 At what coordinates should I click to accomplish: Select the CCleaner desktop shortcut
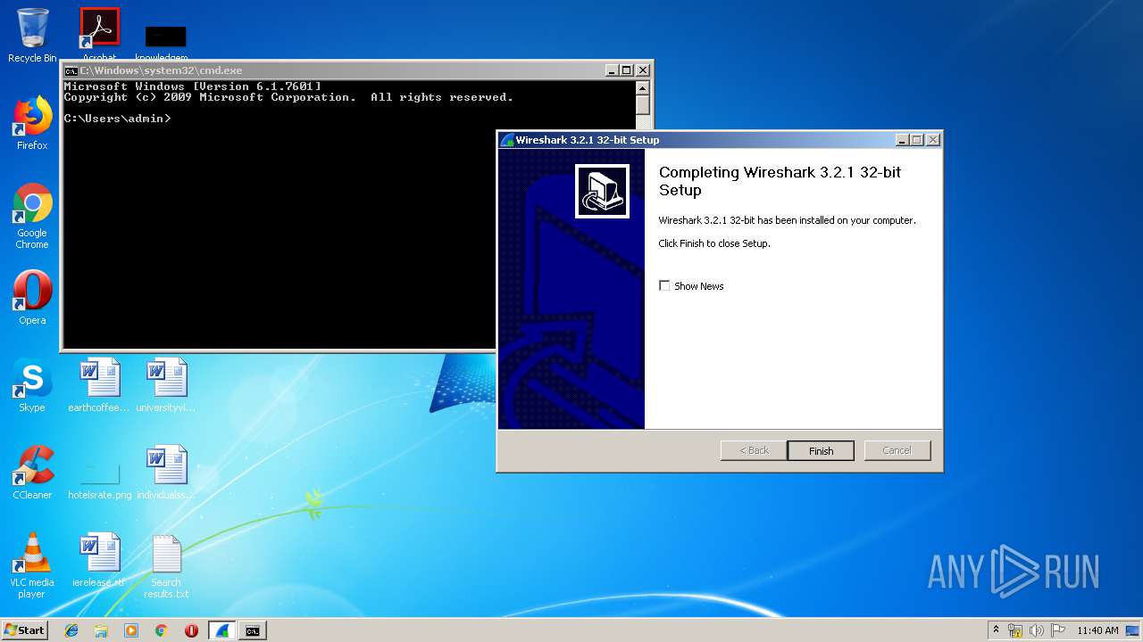32,473
